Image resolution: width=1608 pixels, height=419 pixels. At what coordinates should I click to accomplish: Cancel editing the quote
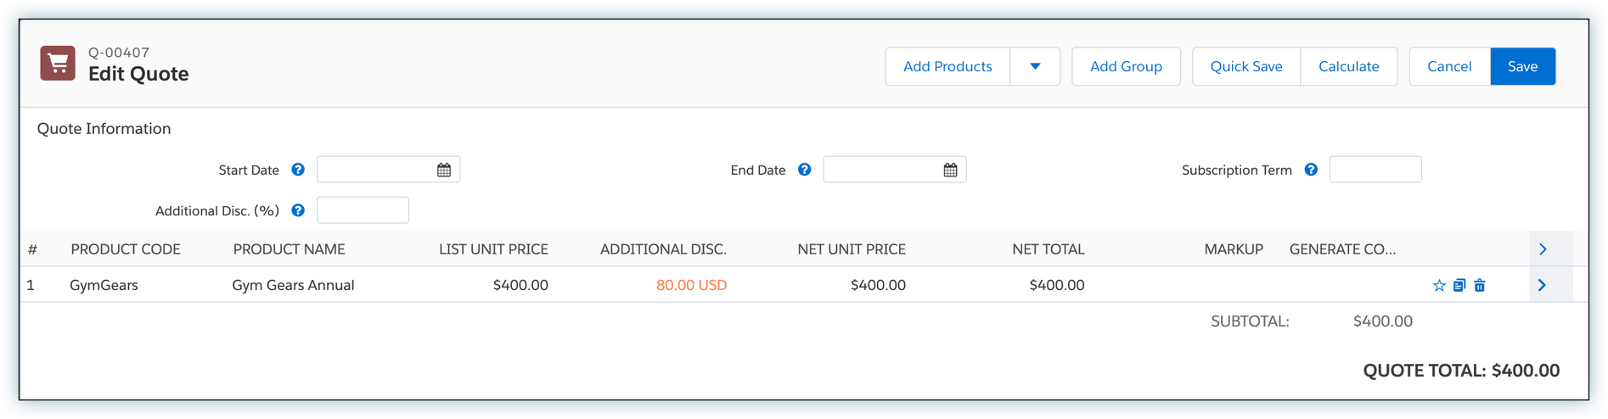tap(1449, 66)
